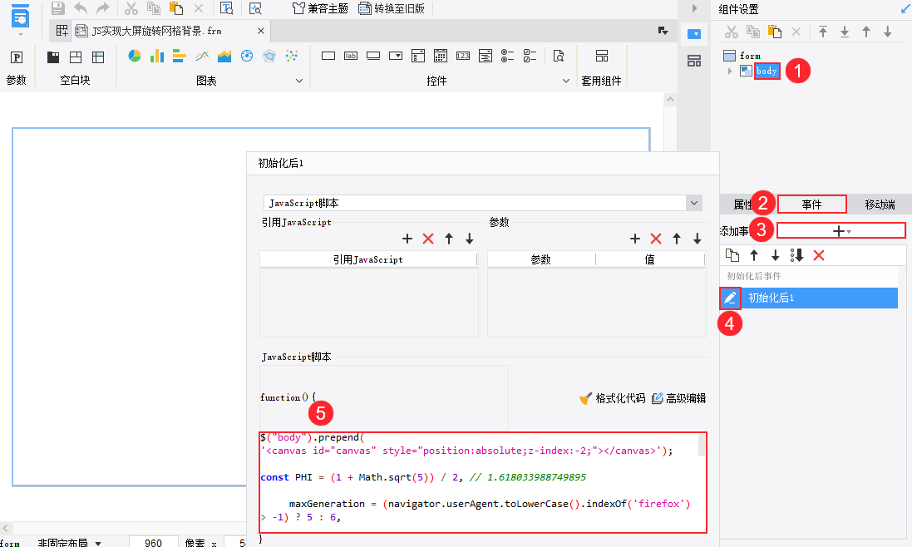This screenshot has width=912, height=547.
Task: Click the radar chart icon
Action: [269, 56]
